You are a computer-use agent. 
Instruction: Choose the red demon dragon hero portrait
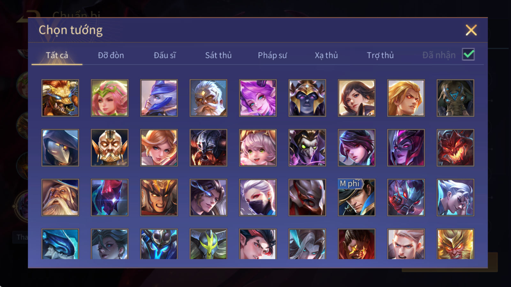[x=455, y=148]
